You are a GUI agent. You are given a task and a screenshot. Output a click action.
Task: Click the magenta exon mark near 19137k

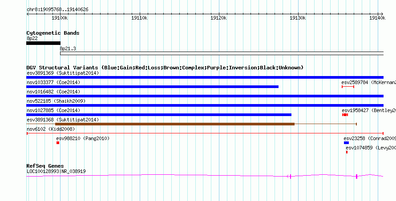pyautogui.click(x=356, y=176)
